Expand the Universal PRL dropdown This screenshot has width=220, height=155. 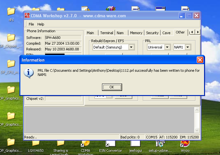[x=167, y=47]
